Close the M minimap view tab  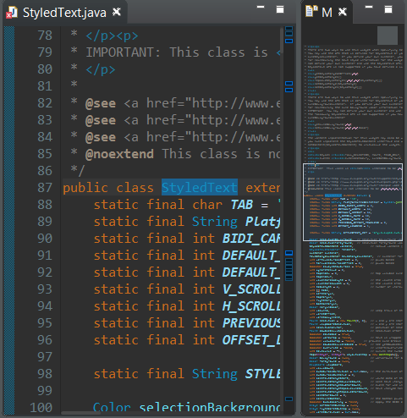point(343,12)
